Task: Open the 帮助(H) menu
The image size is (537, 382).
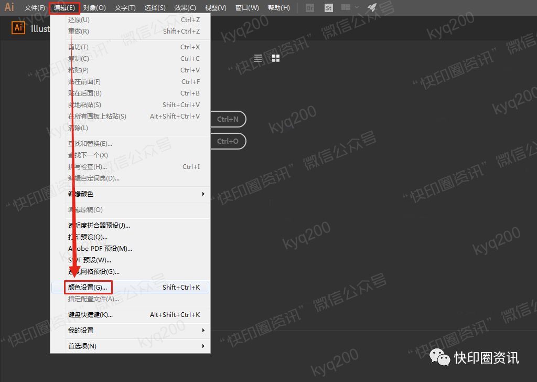Action: tap(279, 7)
